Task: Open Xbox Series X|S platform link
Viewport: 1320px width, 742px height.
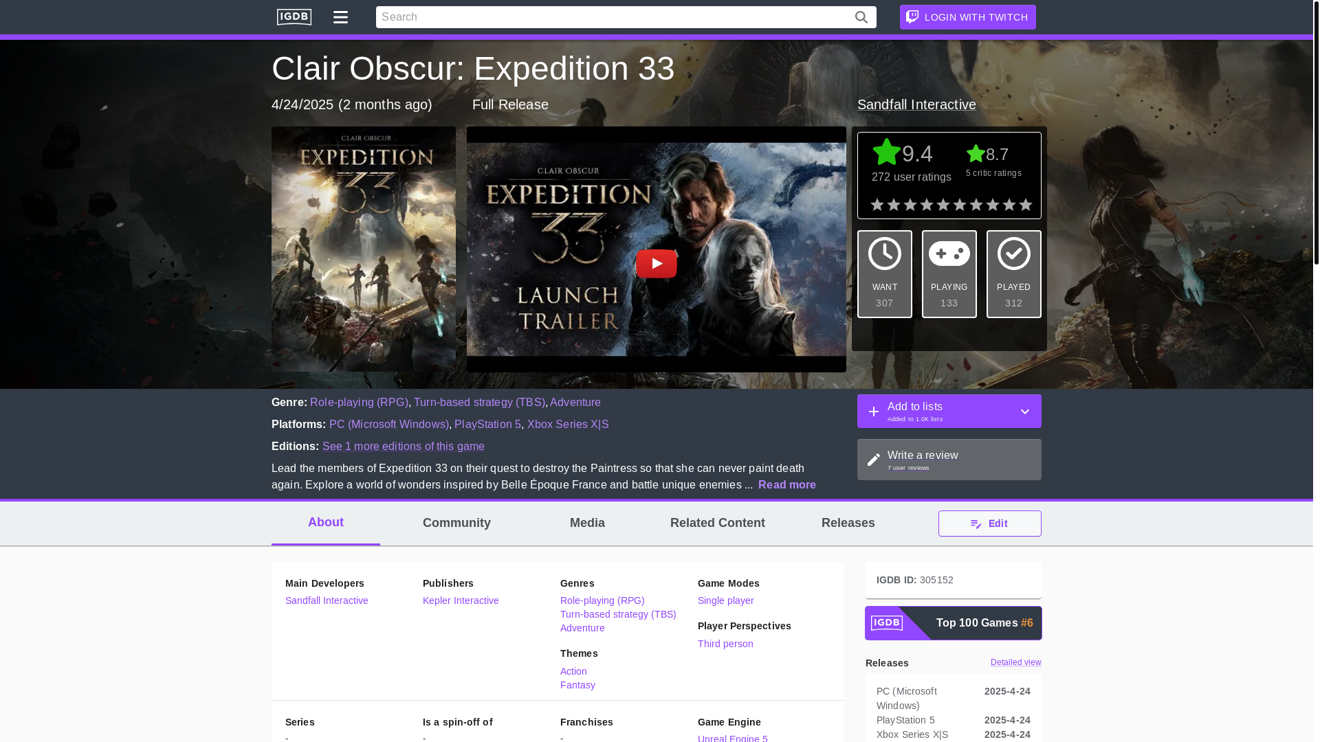Action: (x=568, y=425)
